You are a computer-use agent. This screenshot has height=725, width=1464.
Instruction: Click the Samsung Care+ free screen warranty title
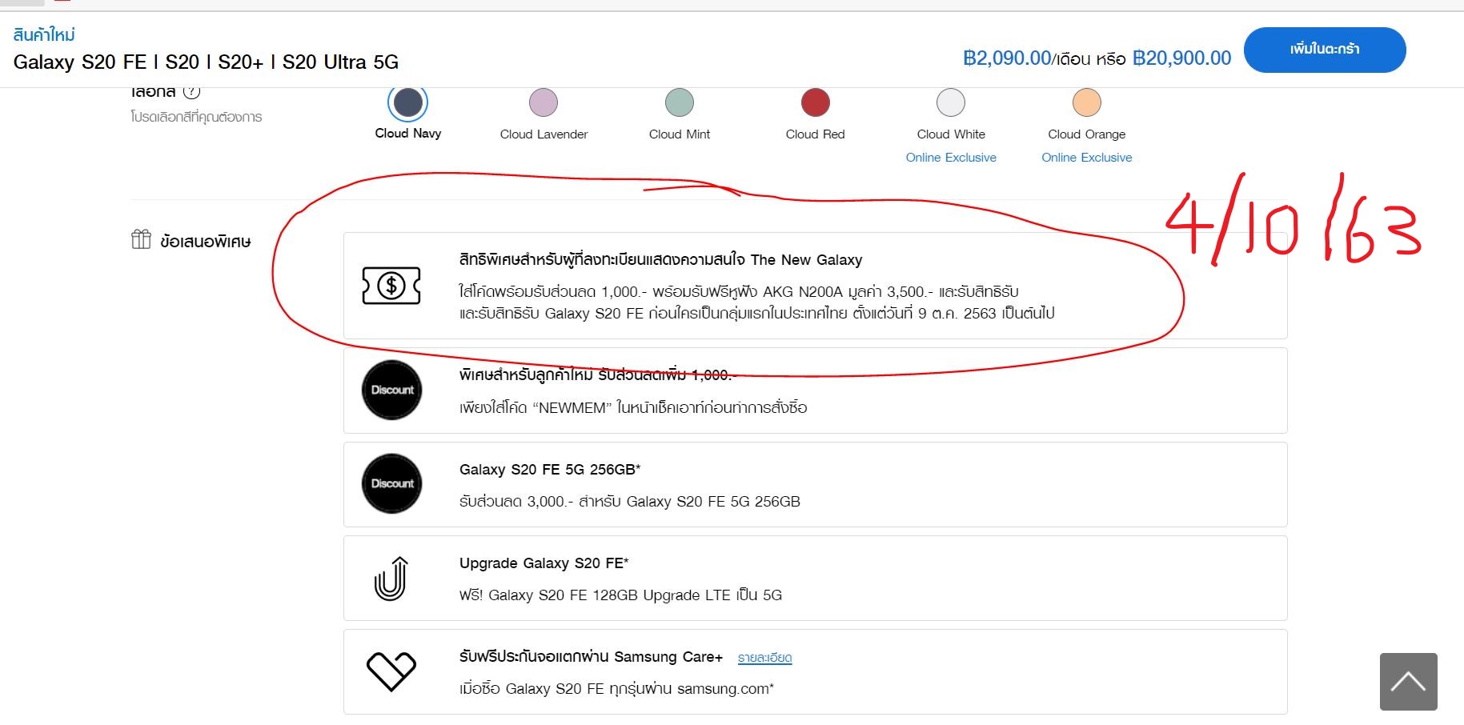coord(591,657)
